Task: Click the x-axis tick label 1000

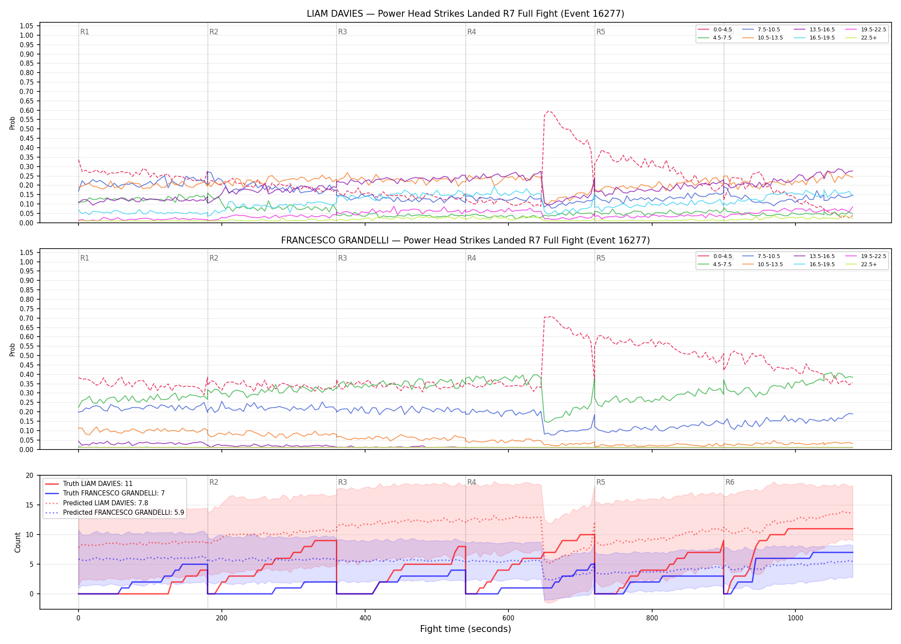Action: coord(795,618)
